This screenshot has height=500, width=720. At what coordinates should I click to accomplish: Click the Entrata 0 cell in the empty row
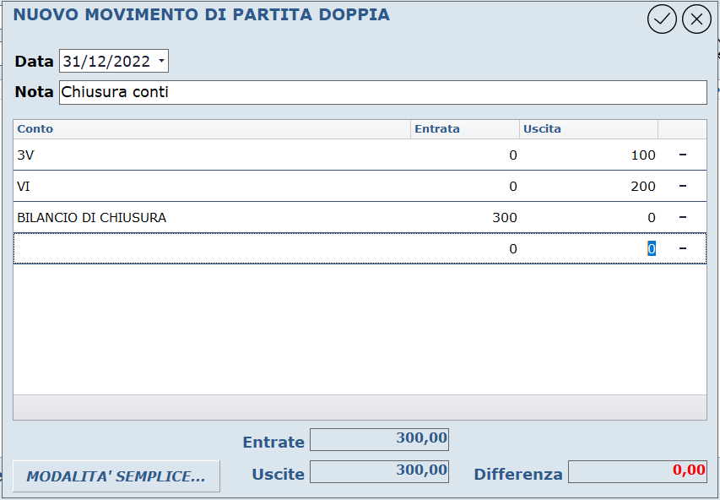(x=465, y=248)
